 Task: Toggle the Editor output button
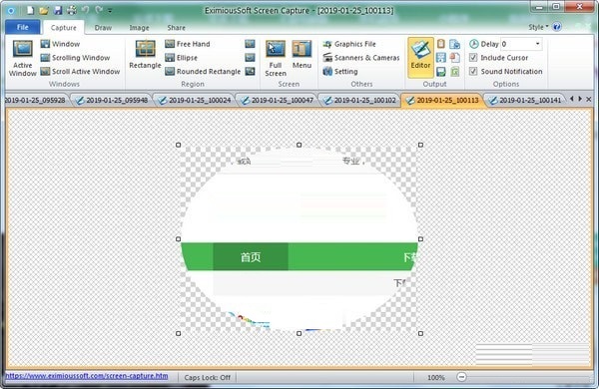(x=420, y=57)
